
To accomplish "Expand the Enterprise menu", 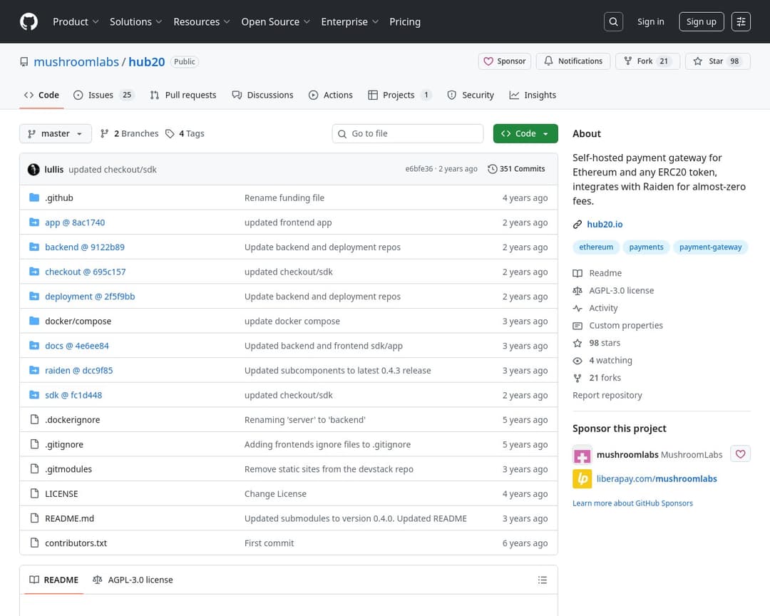I will coord(349,21).
